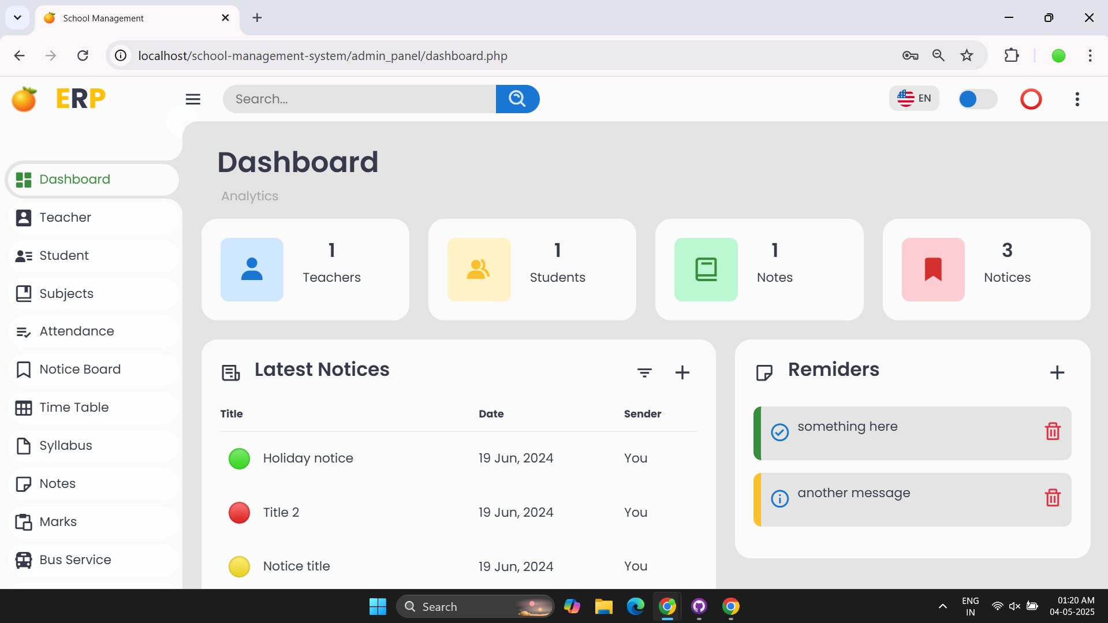This screenshot has width=1108, height=623.
Task: Open Marks from the sidebar
Action: [92, 522]
